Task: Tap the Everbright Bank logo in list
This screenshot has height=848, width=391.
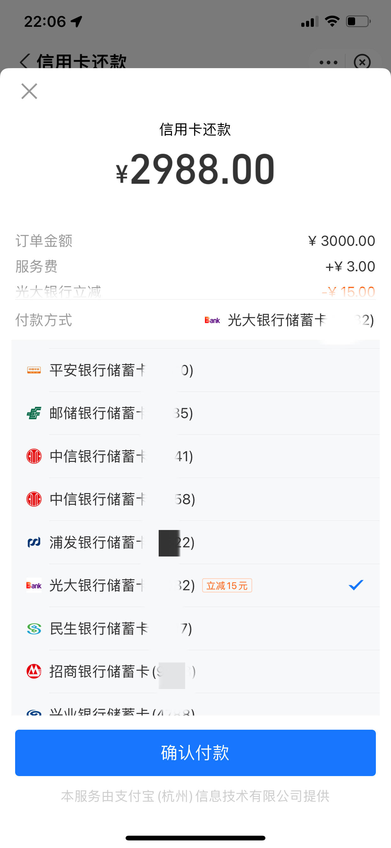Action: tap(34, 585)
